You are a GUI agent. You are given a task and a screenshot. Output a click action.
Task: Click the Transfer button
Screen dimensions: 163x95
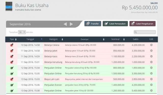93,24
